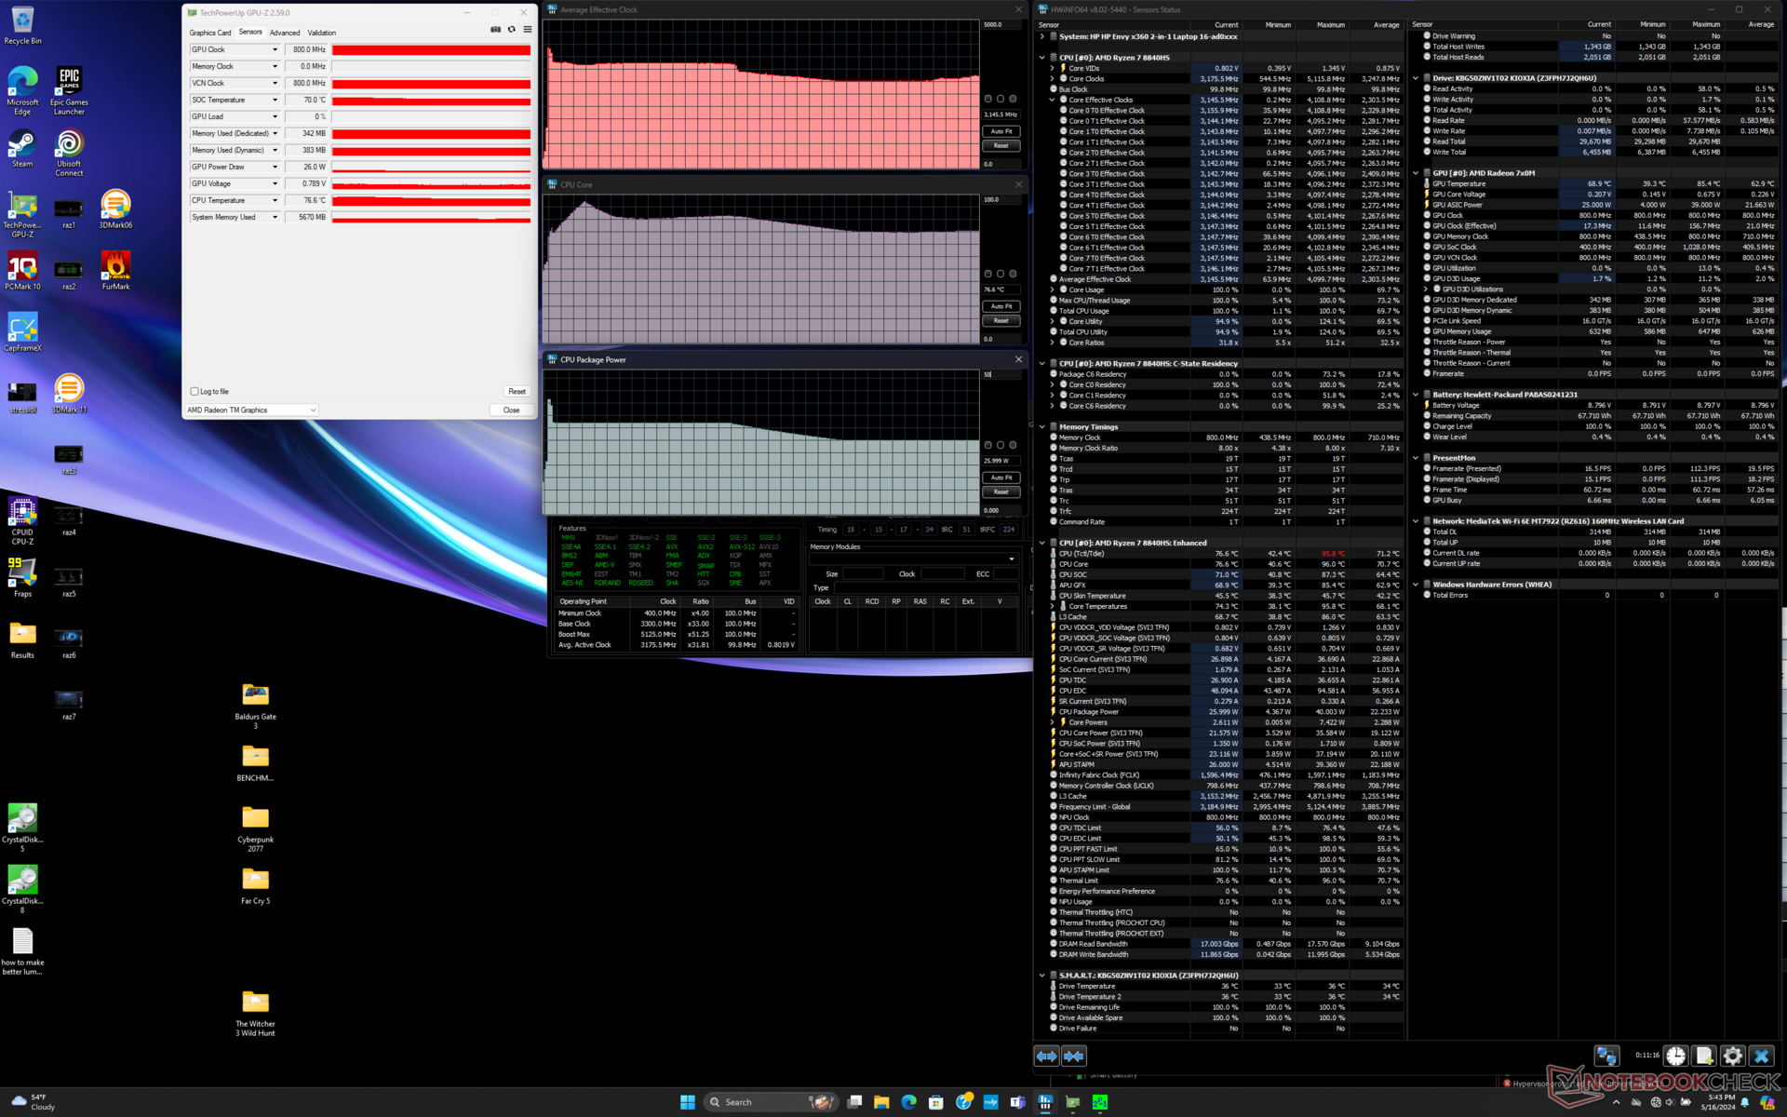Switch to the Advanced tab in GPU-Z
Screen dimensions: 1787x1117
click(285, 33)
